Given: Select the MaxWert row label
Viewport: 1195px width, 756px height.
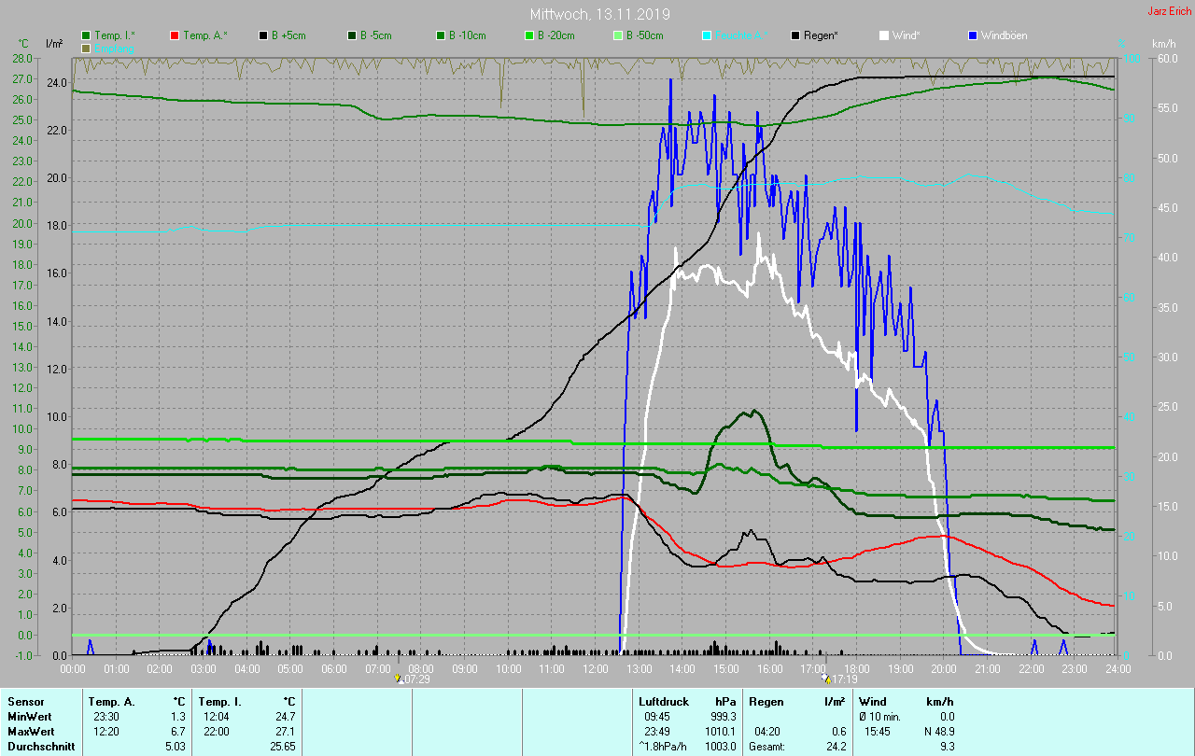Looking at the screenshot, I should click(32, 731).
